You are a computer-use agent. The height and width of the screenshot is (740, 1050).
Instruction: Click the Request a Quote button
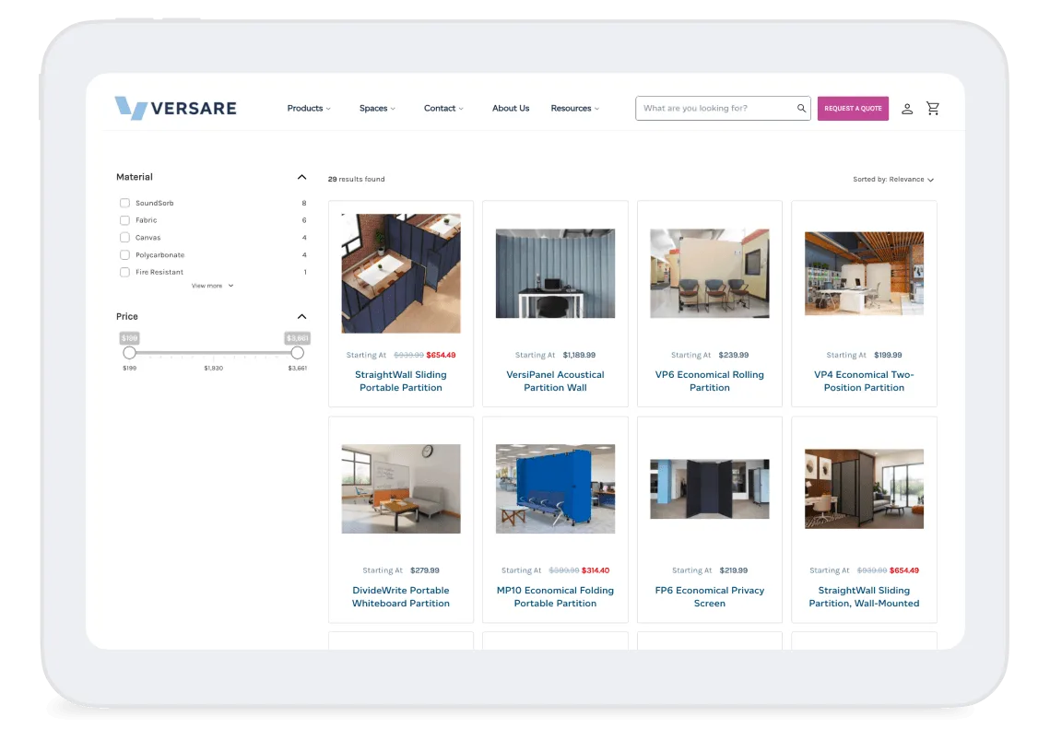(853, 109)
